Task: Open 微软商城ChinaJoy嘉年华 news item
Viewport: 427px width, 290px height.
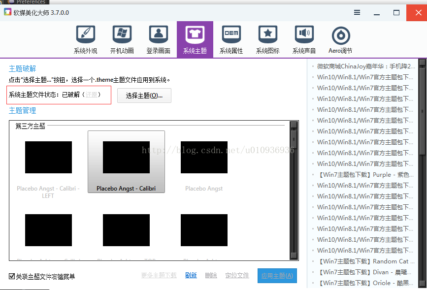Action: tap(366, 66)
